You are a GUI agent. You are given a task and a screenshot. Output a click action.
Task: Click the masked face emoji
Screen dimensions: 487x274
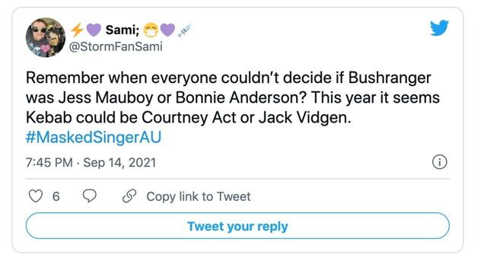151,30
